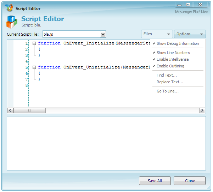Click line number 1 in gutter
Image resolution: width=213 pixels, height=192 pixels.
(x=27, y=43)
